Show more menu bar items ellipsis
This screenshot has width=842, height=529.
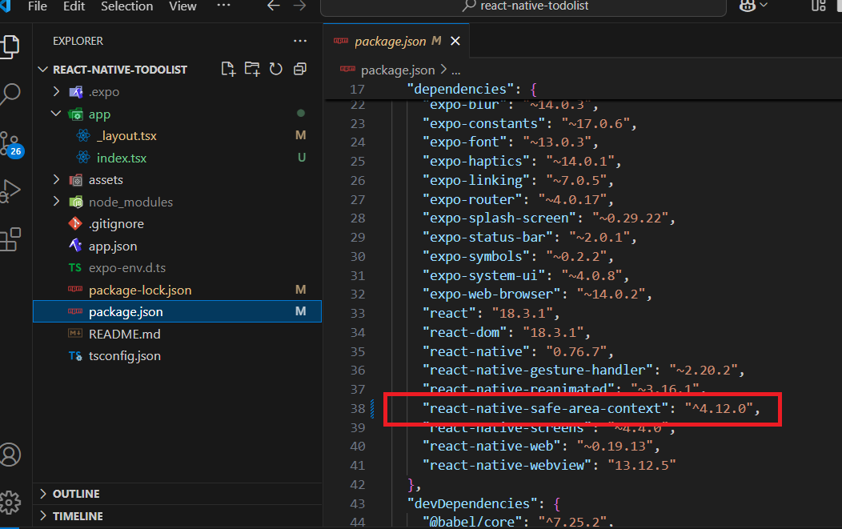pyautogui.click(x=223, y=6)
